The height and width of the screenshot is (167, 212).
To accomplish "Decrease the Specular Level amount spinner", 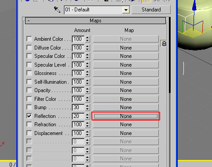I will point(88,67).
